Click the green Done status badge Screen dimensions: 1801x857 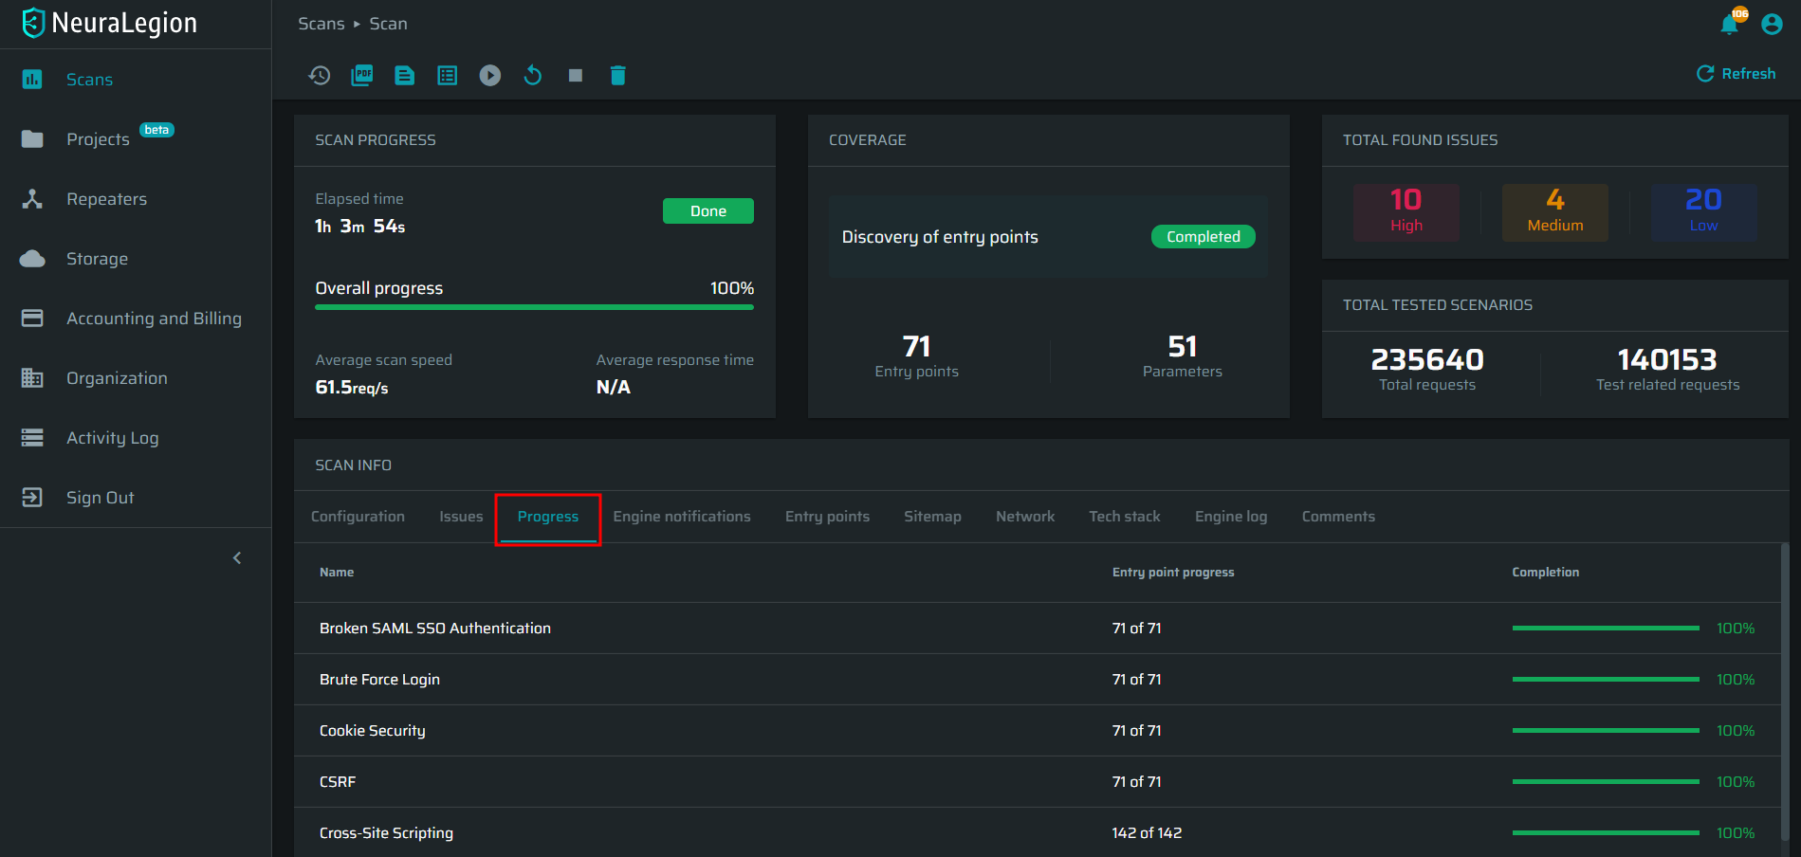pyautogui.click(x=708, y=211)
